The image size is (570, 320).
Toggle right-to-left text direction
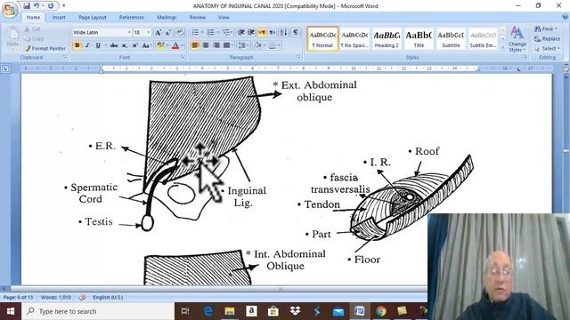click(272, 33)
